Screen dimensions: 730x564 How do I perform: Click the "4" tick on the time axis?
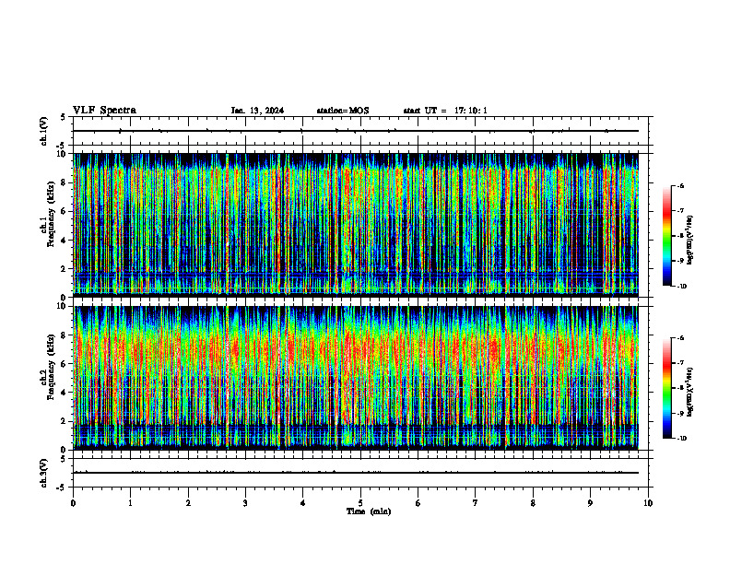point(303,503)
